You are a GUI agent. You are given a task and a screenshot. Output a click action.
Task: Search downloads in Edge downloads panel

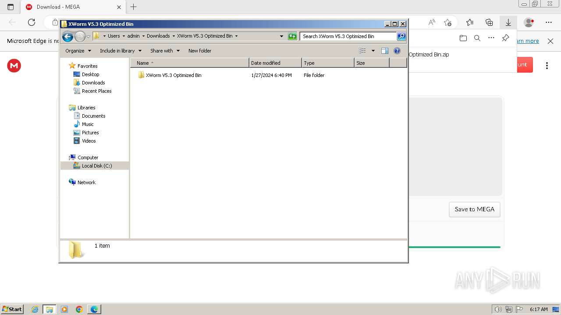click(477, 38)
